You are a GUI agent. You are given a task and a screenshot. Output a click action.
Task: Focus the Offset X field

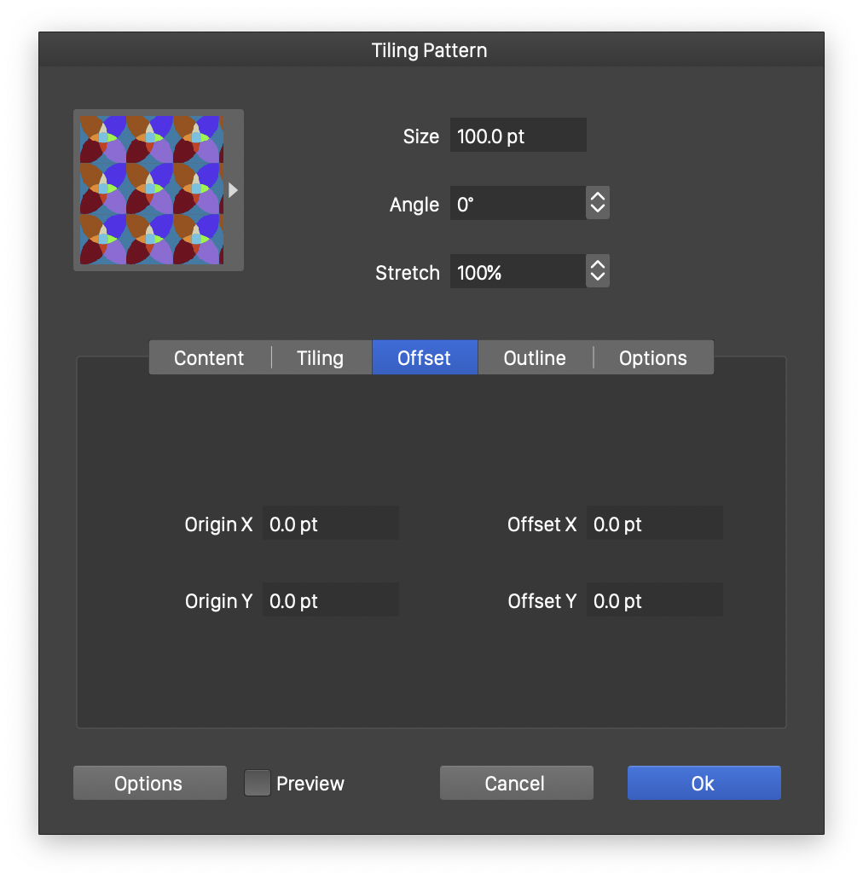(654, 524)
